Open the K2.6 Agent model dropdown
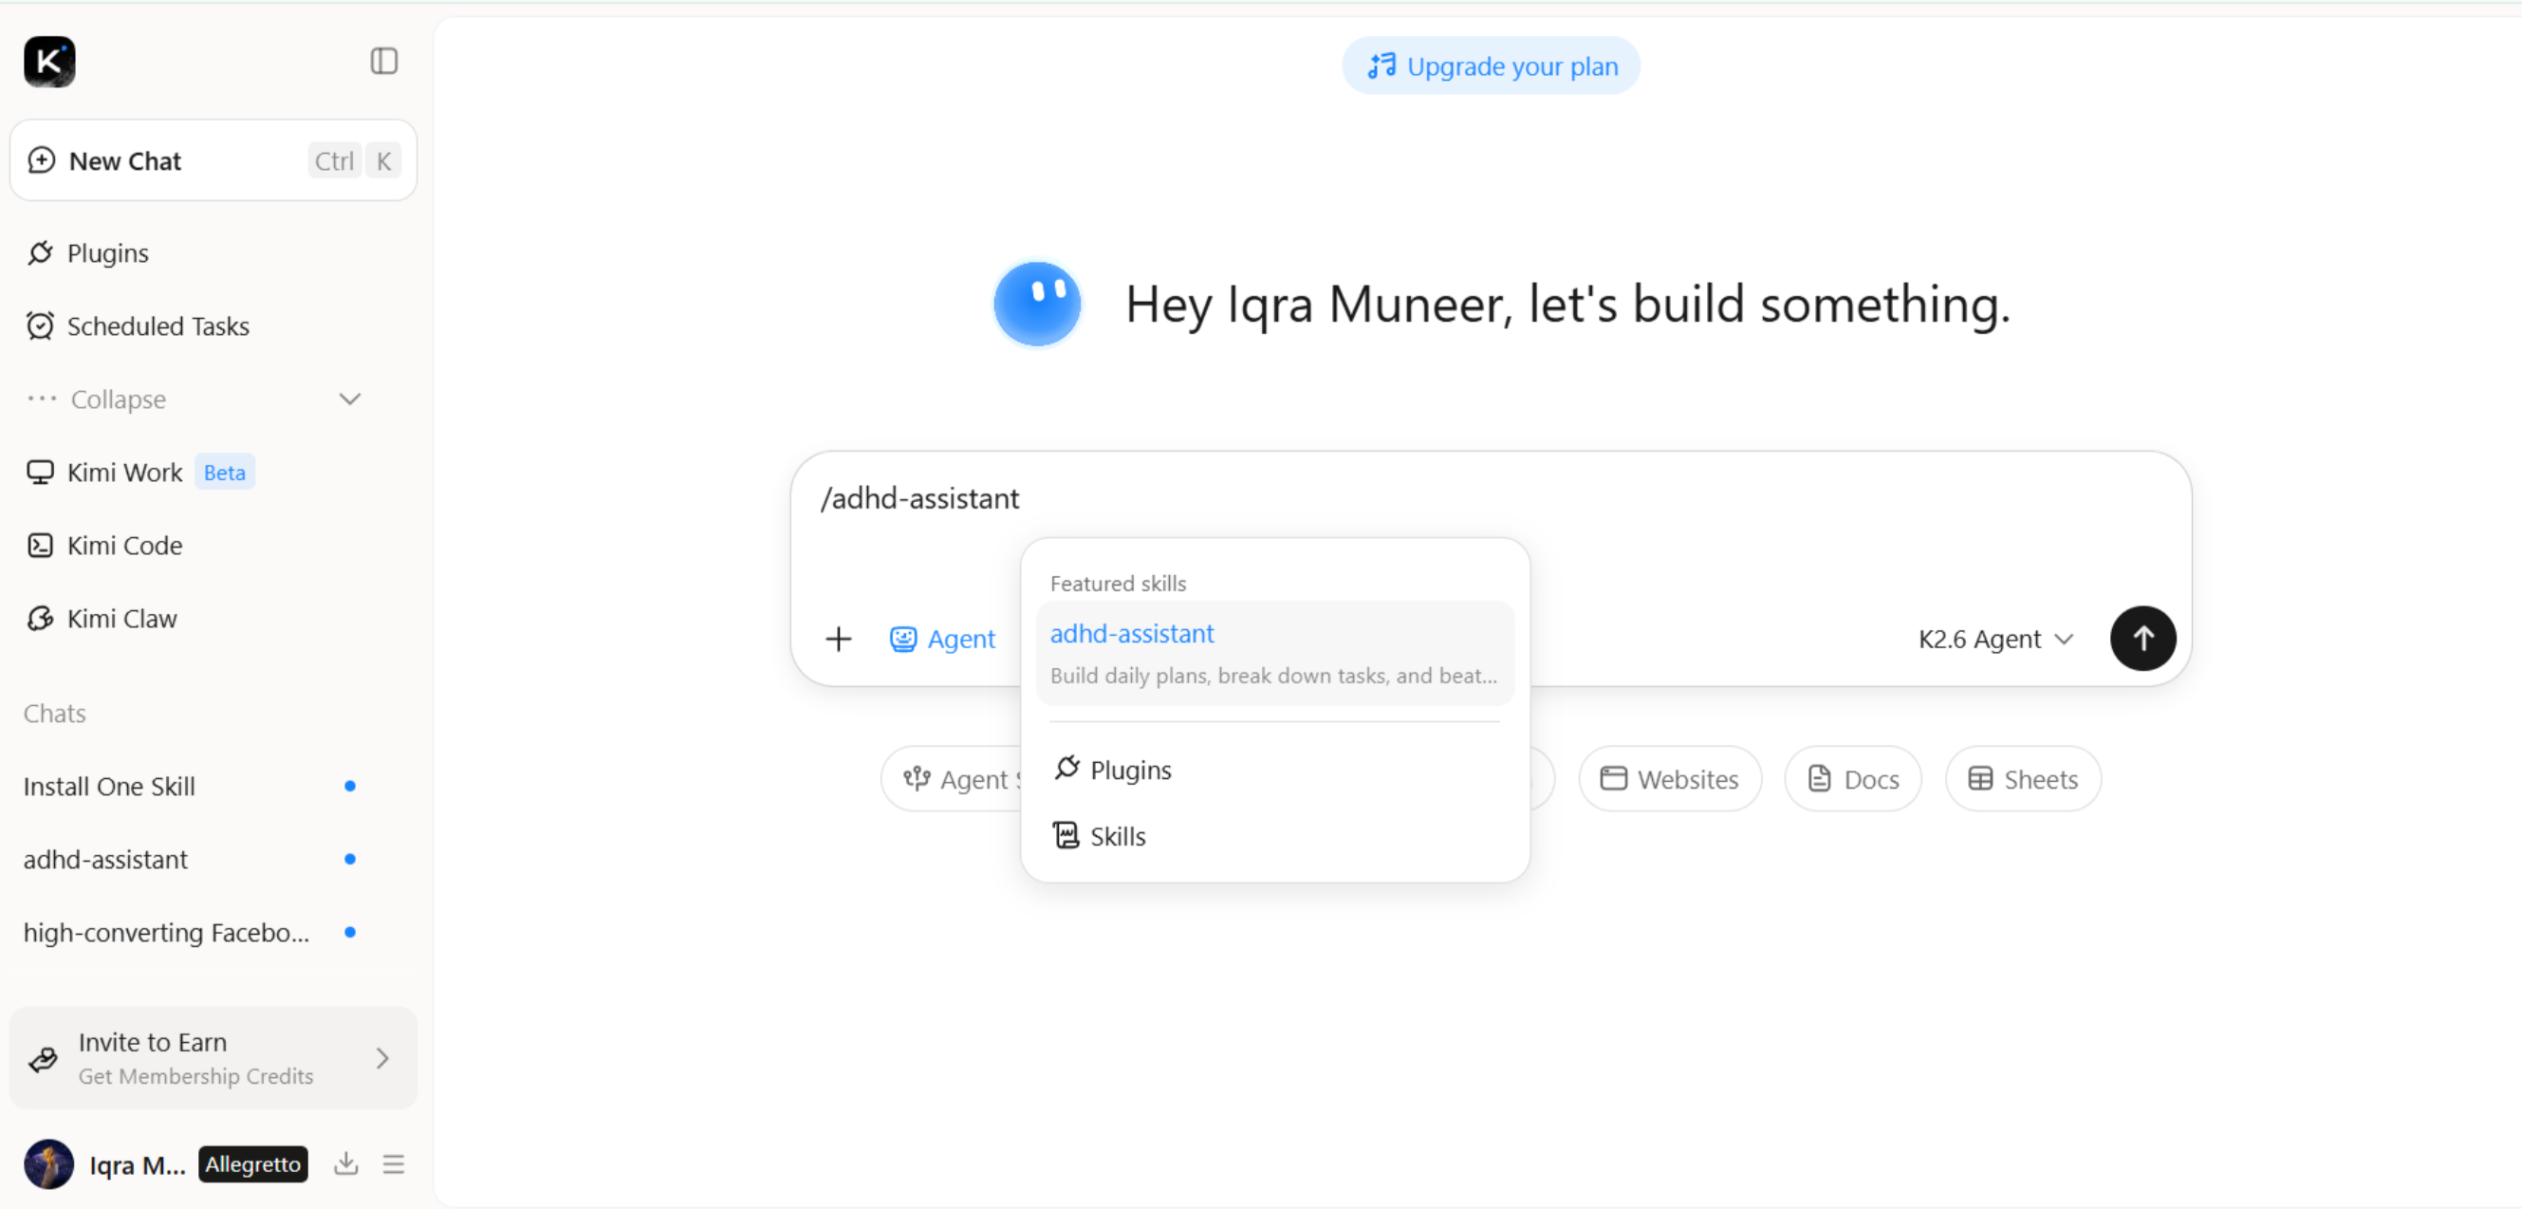Image resolution: width=2522 pixels, height=1209 pixels. [1995, 640]
